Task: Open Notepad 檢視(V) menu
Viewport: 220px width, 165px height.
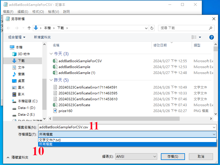Action: coord(54,12)
